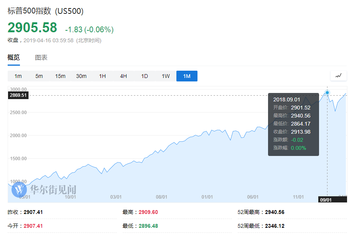The width and height of the screenshot is (357, 242).
Task: Switch to the 概览 tab
Action: pos(14,57)
